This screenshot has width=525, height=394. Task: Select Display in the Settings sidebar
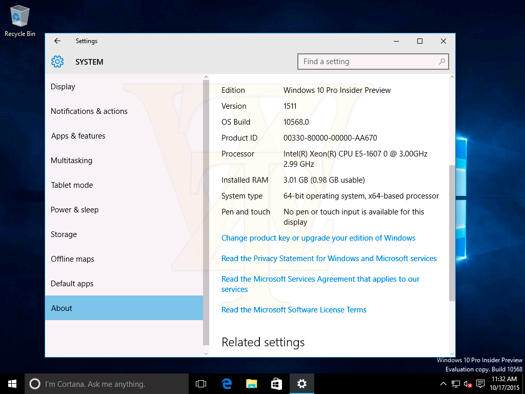coord(63,87)
